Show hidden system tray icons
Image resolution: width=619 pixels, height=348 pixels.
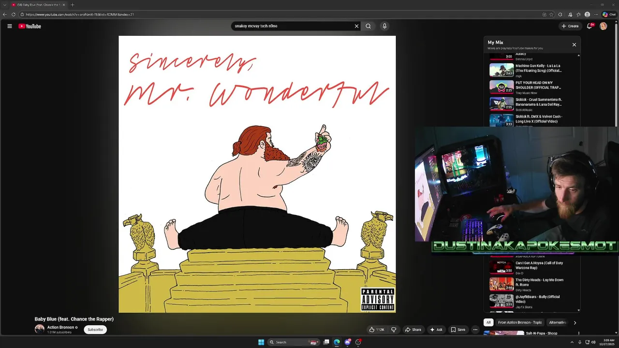572,342
